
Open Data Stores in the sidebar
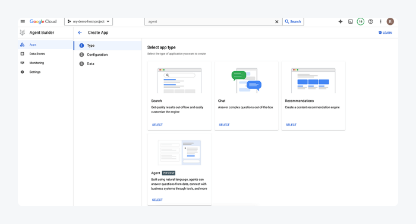pyautogui.click(x=45, y=54)
